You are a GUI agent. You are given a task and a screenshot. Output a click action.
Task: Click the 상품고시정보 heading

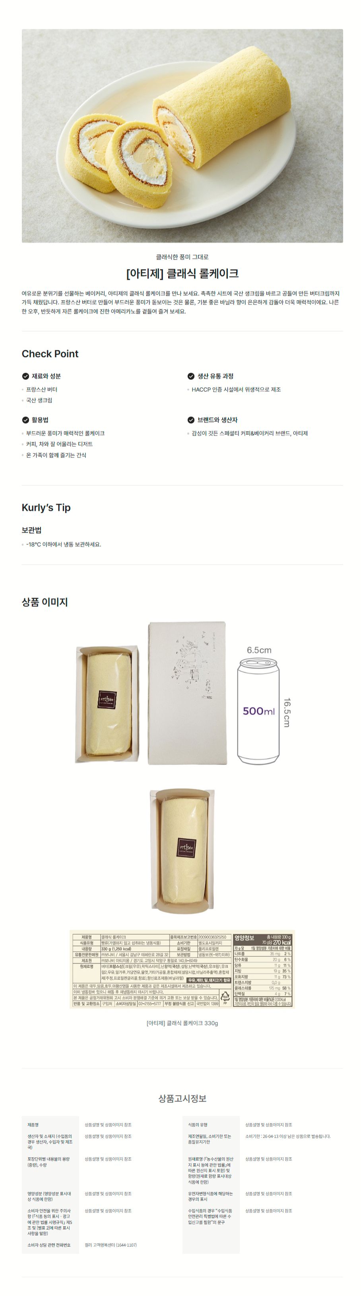click(x=182, y=1098)
